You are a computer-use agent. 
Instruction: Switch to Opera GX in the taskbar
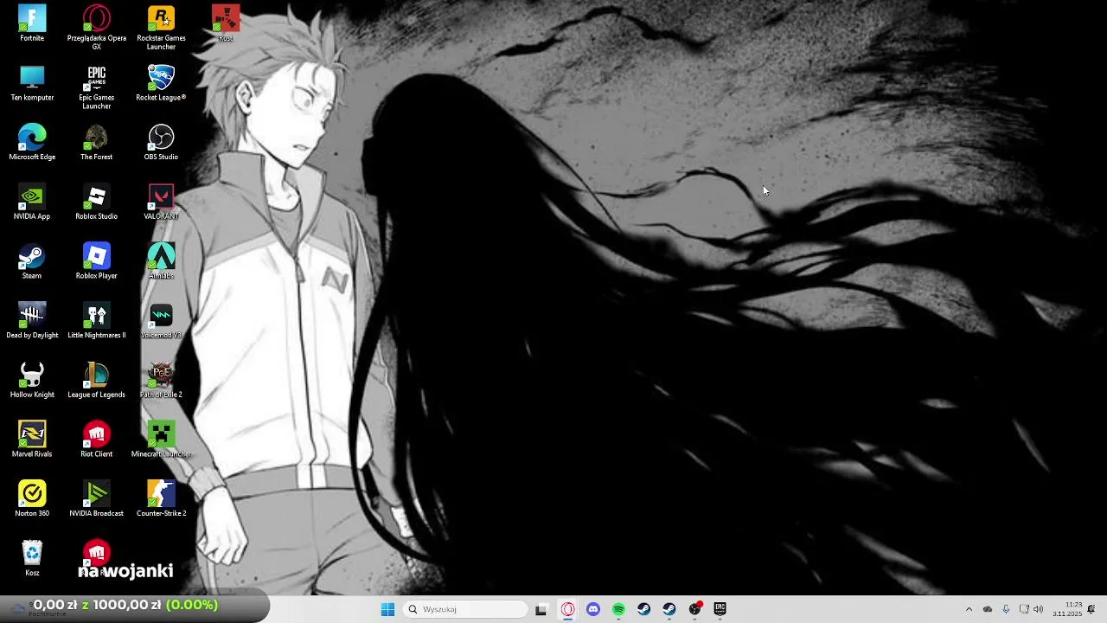click(567, 609)
